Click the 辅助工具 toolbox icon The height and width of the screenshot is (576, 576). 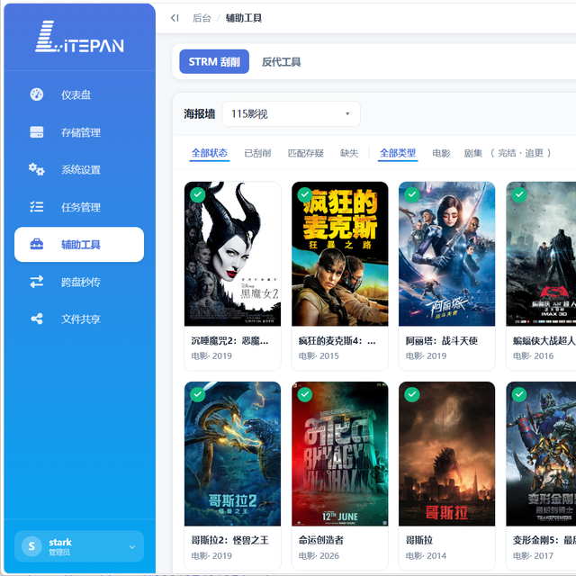[36, 244]
